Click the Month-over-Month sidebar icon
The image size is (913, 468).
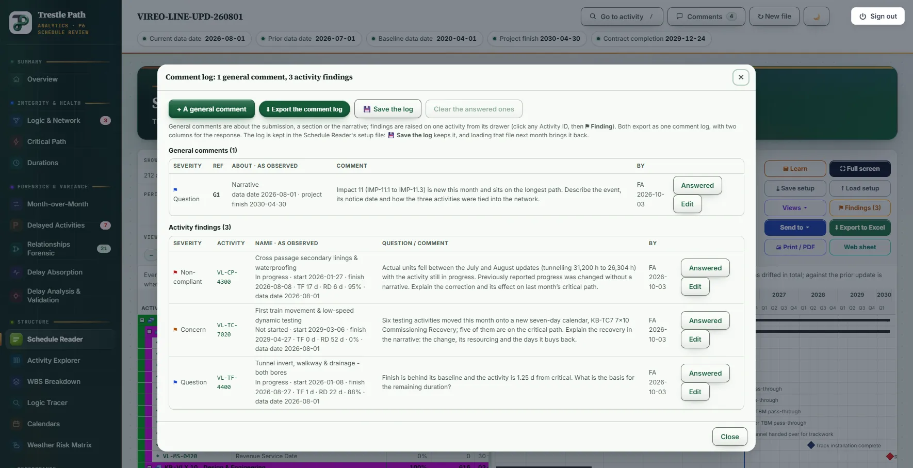[x=16, y=204]
